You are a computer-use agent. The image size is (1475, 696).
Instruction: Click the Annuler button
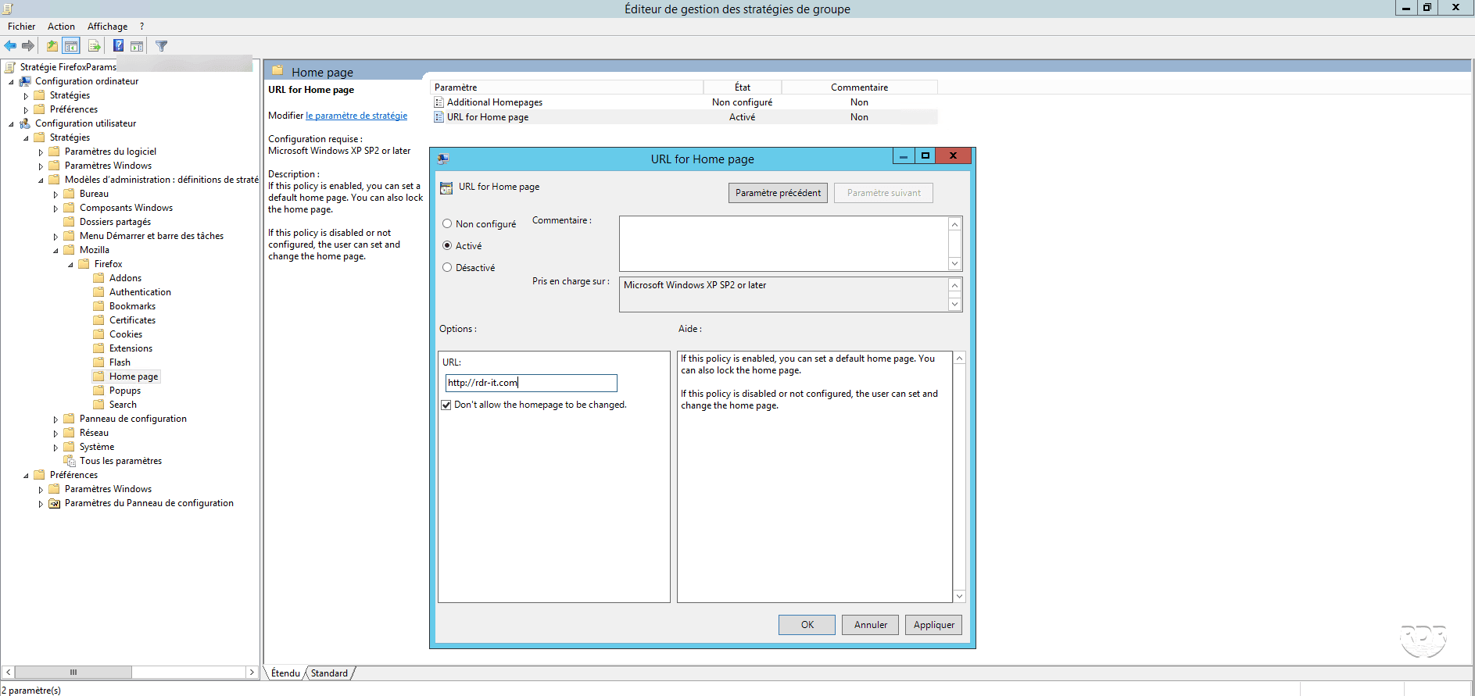(870, 625)
